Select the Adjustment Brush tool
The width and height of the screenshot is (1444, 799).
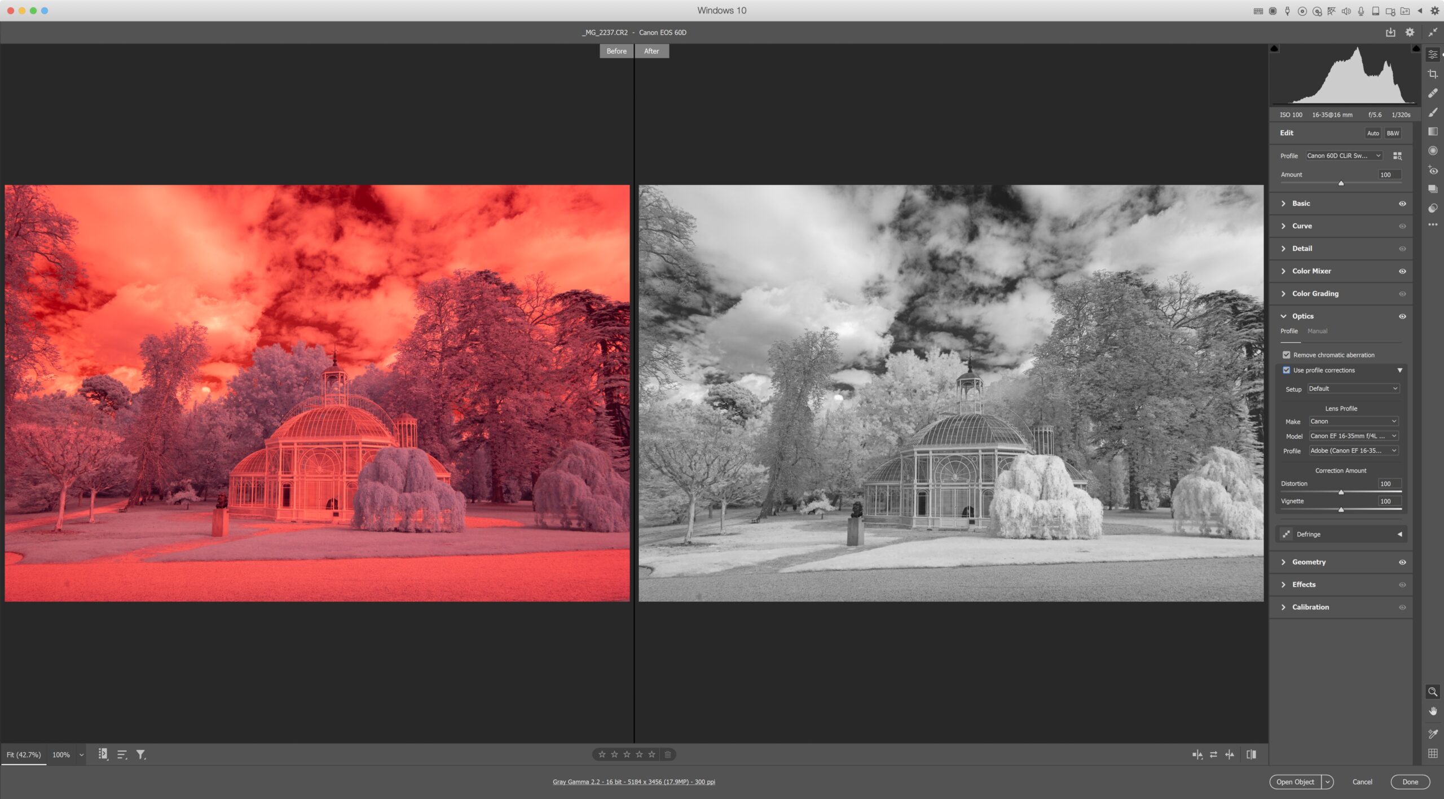(x=1433, y=112)
